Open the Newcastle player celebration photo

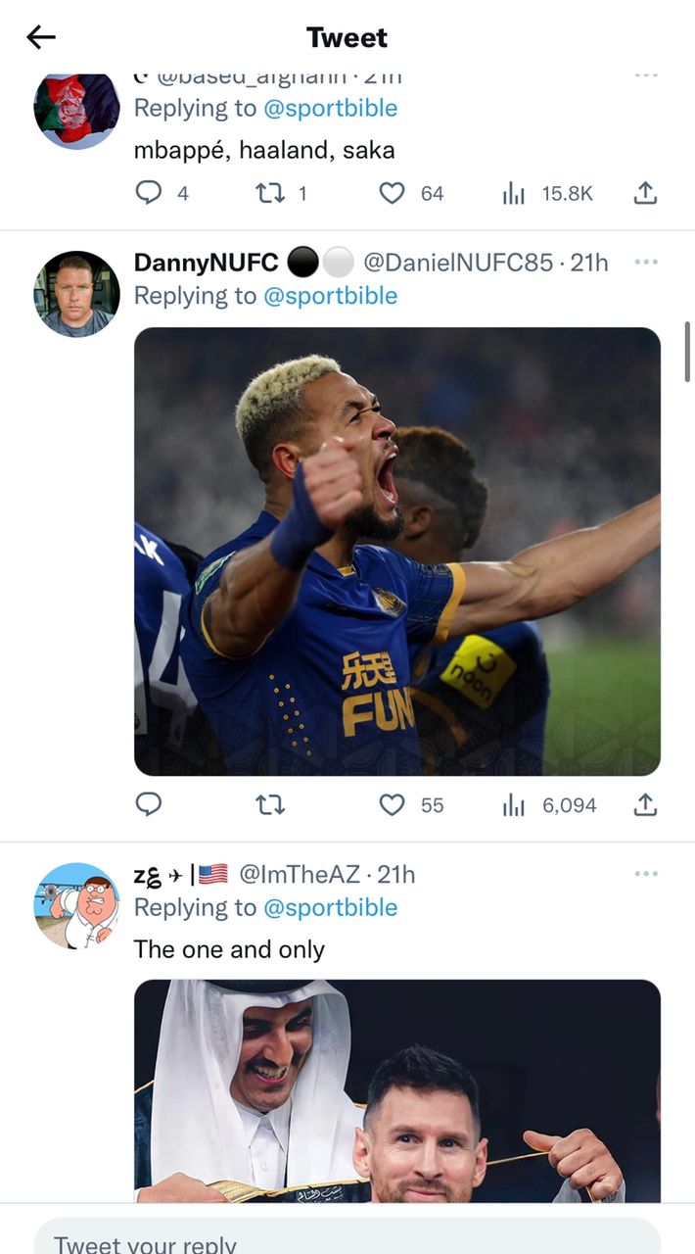[x=396, y=551]
